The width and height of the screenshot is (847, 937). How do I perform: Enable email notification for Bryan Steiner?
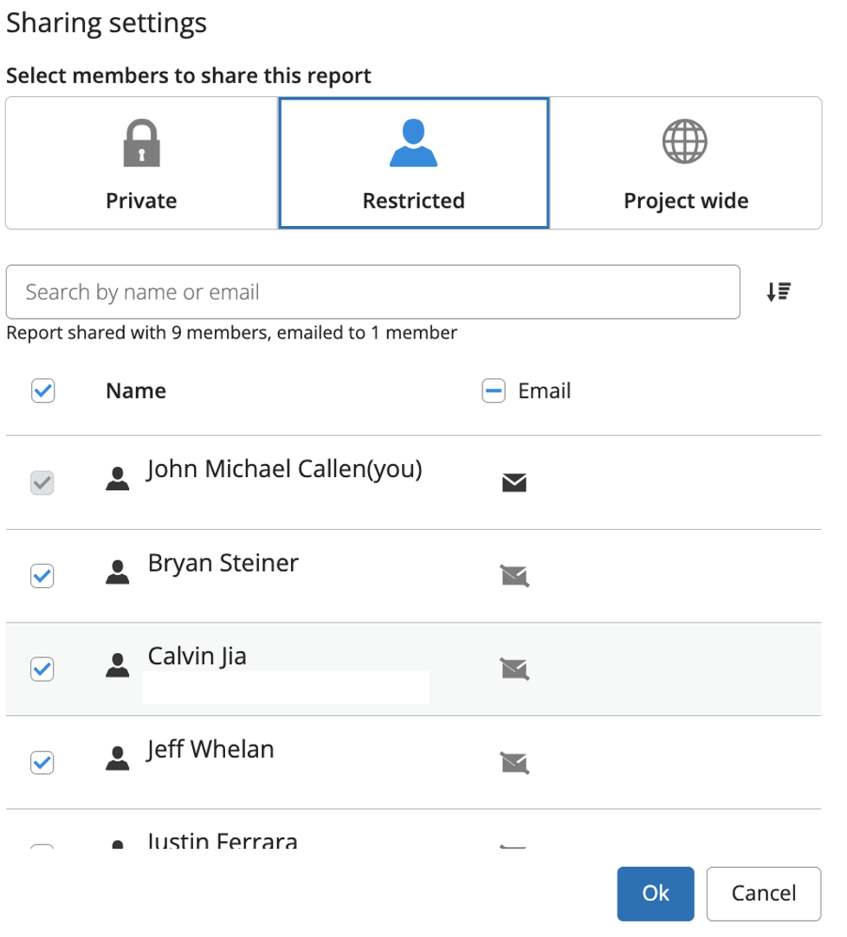click(514, 575)
